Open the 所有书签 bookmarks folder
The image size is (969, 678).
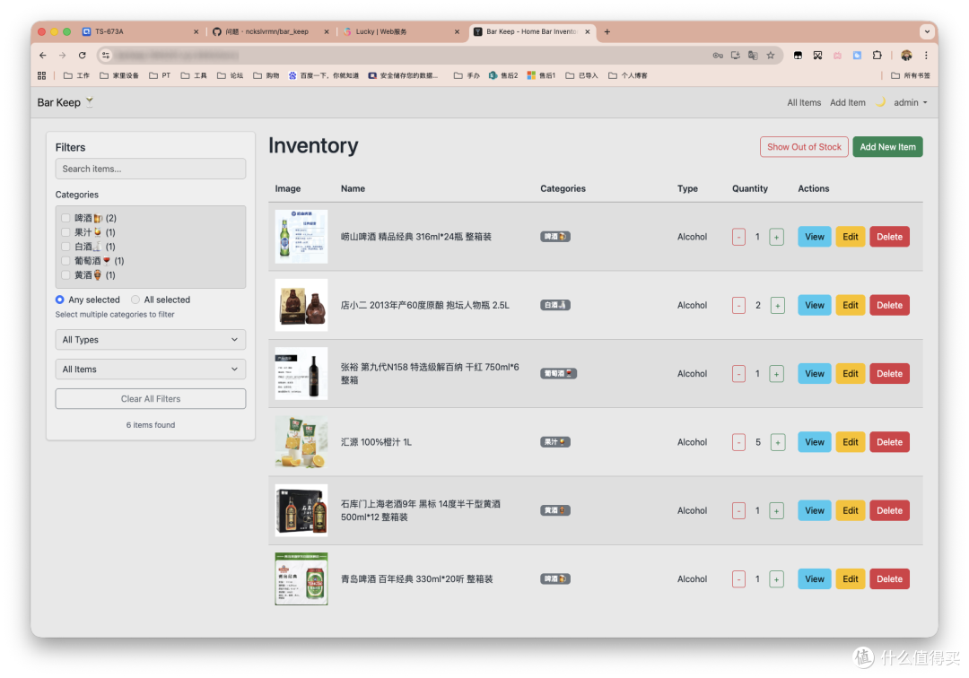pos(911,75)
